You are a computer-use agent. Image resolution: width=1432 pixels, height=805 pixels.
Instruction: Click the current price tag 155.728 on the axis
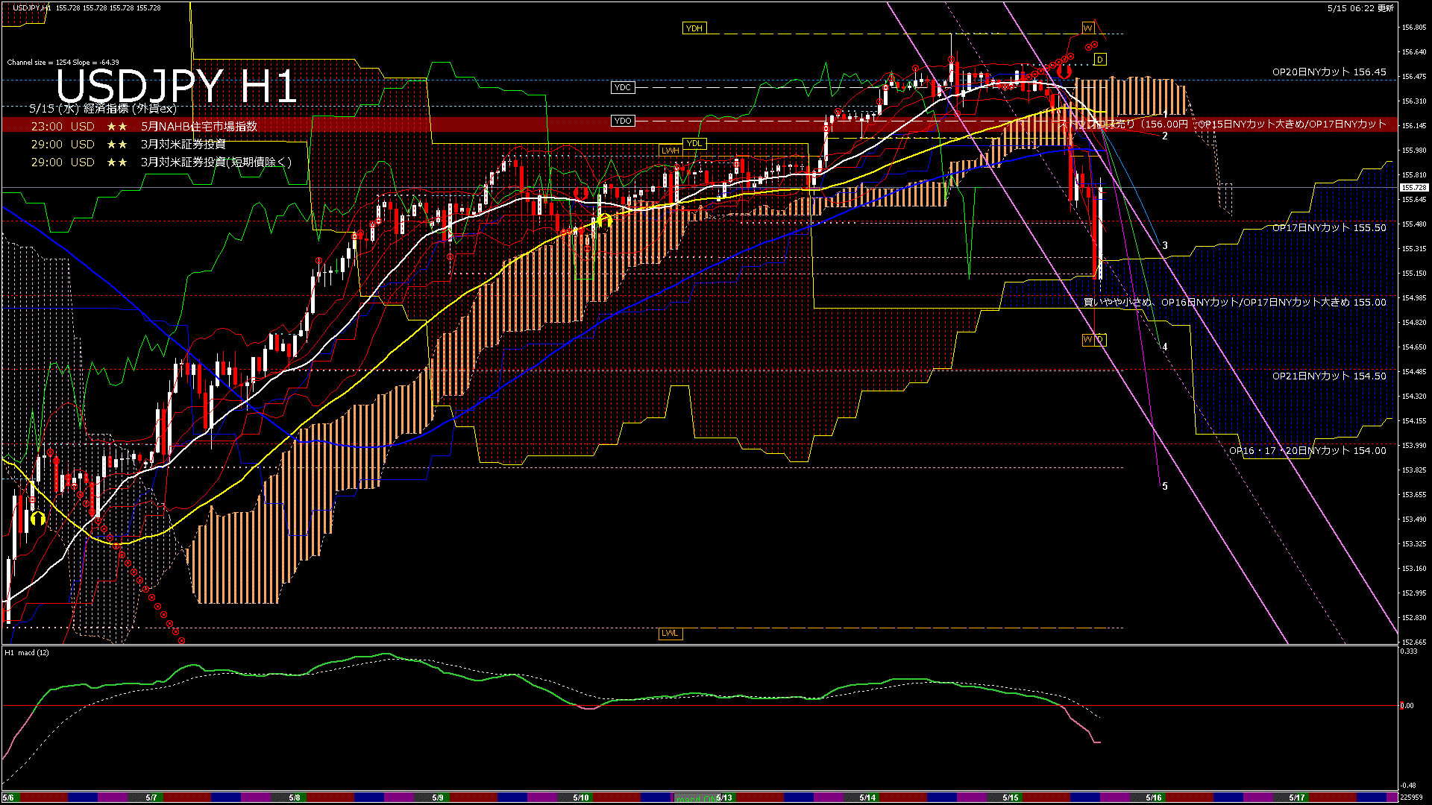[x=1413, y=188]
